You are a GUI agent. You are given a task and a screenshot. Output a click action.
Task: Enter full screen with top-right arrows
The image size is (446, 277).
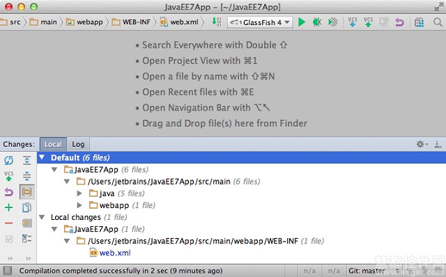tap(438, 7)
